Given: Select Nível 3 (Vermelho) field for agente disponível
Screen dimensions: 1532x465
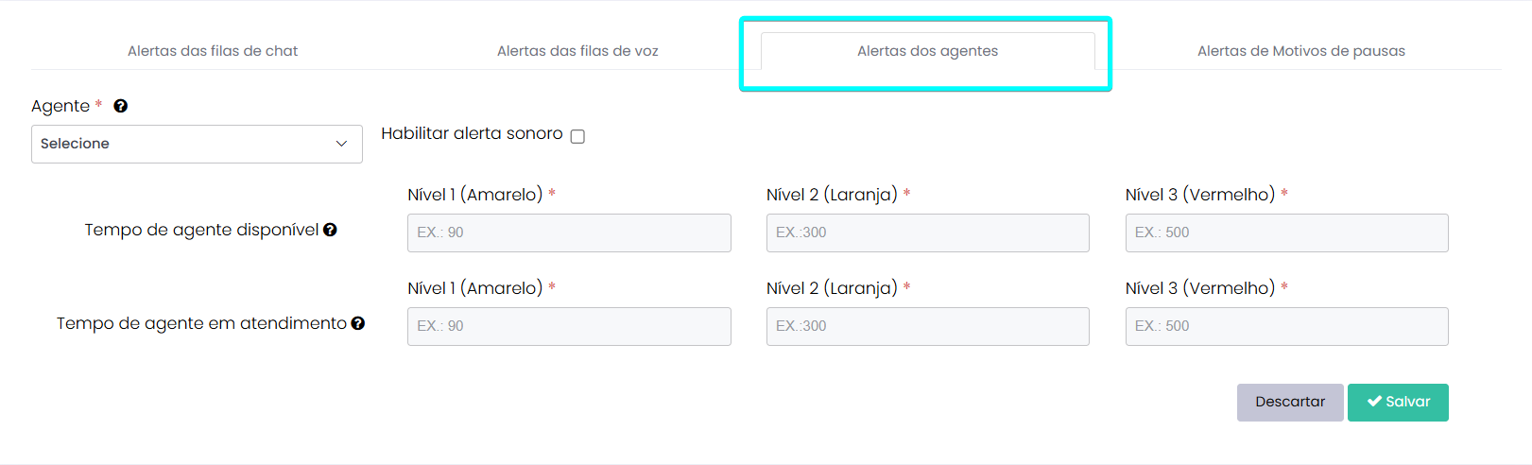Looking at the screenshot, I should 1286,232.
